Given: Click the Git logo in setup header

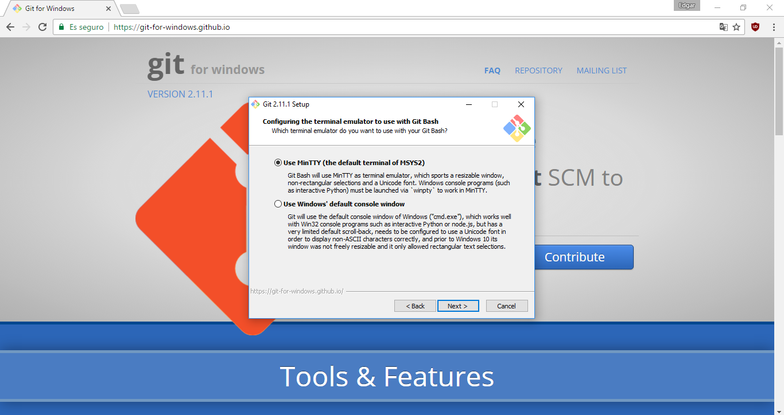Looking at the screenshot, I should point(517,128).
